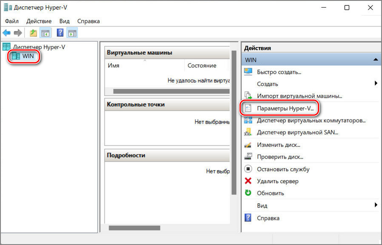Click Обновить action text

click(271, 193)
